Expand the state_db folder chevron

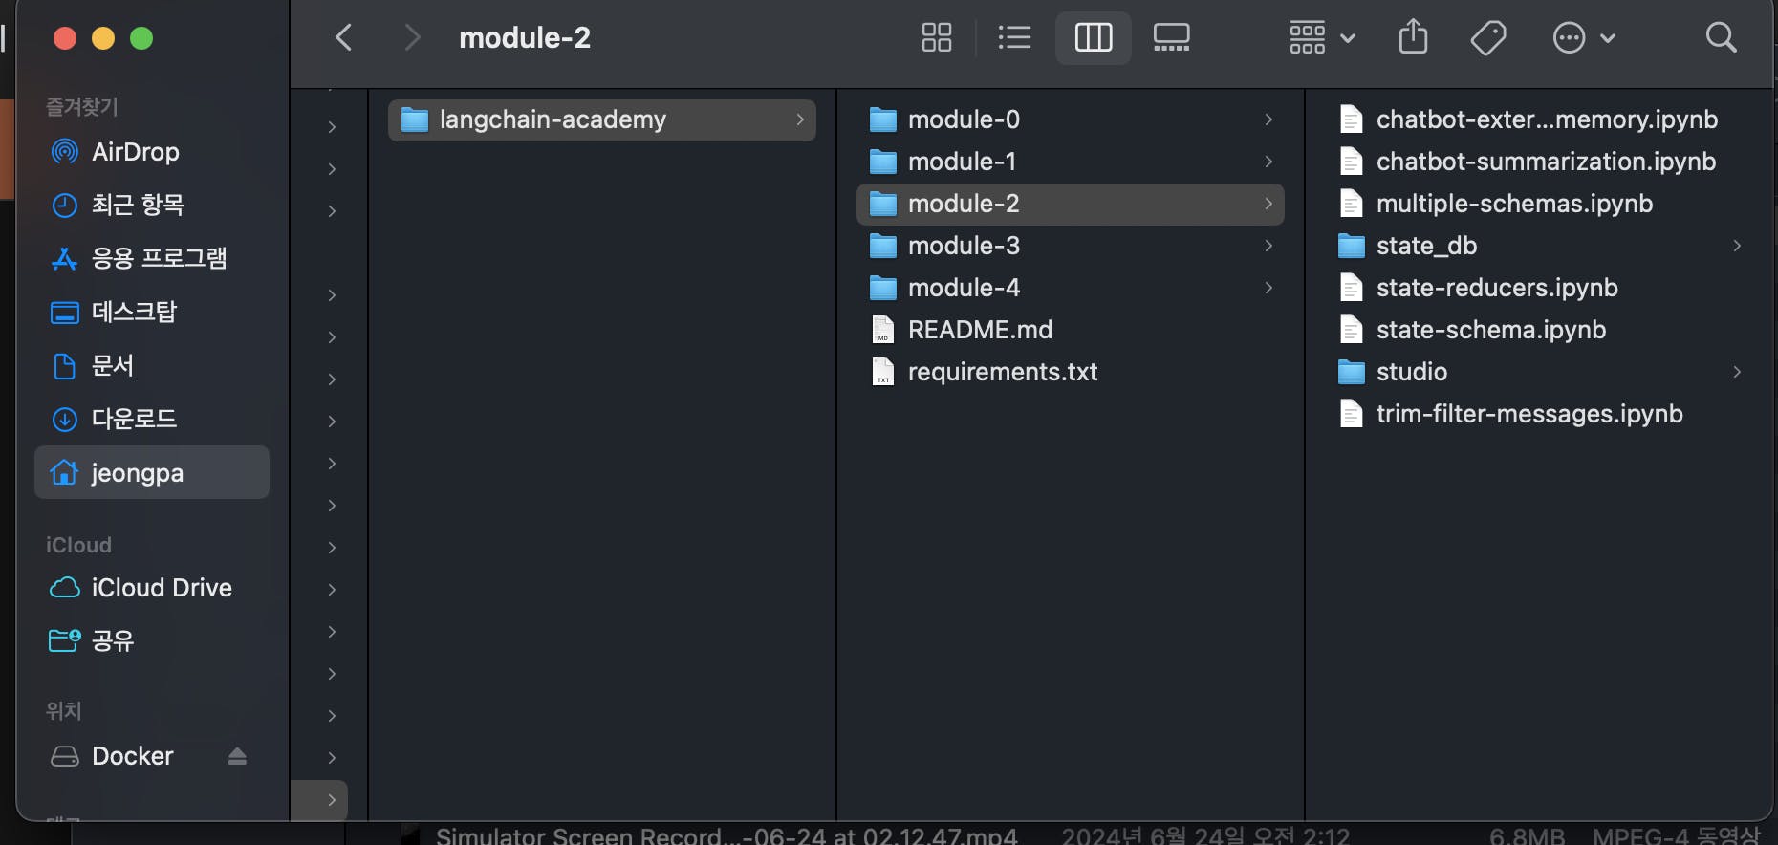pyautogui.click(x=1736, y=246)
